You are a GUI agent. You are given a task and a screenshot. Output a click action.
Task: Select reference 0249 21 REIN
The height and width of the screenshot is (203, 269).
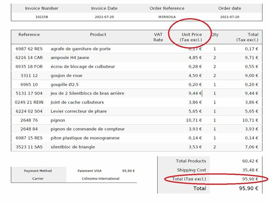click(29, 103)
